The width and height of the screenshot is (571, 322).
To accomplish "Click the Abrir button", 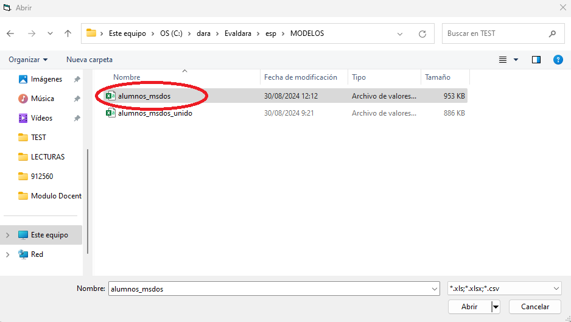I will pos(469,307).
